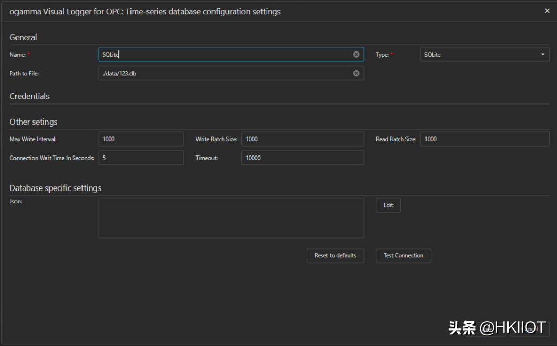Clear the Name field with its X icon
Image resolution: width=557 pixels, height=346 pixels.
coord(356,54)
